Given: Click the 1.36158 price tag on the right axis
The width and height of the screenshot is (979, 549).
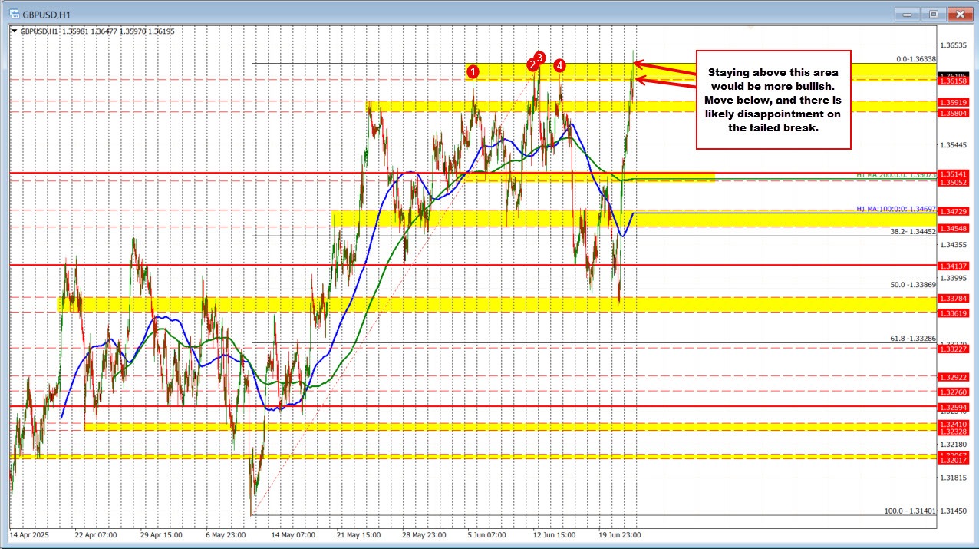Looking at the screenshot, I should [954, 80].
